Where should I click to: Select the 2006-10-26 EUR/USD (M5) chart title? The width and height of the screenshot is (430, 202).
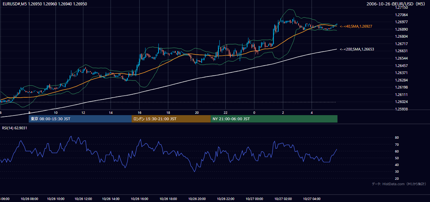(396, 4)
